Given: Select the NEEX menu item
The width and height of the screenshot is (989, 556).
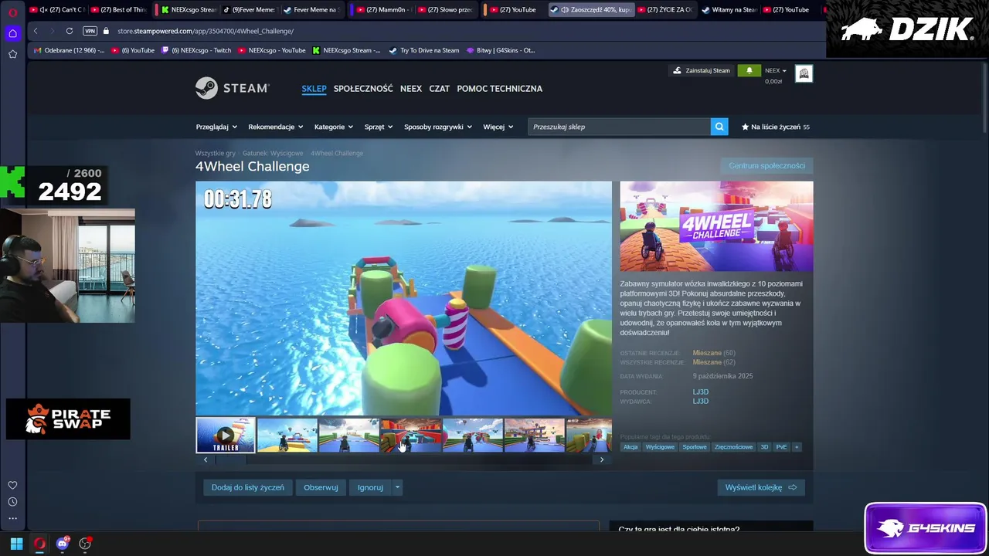Looking at the screenshot, I should click(x=411, y=89).
